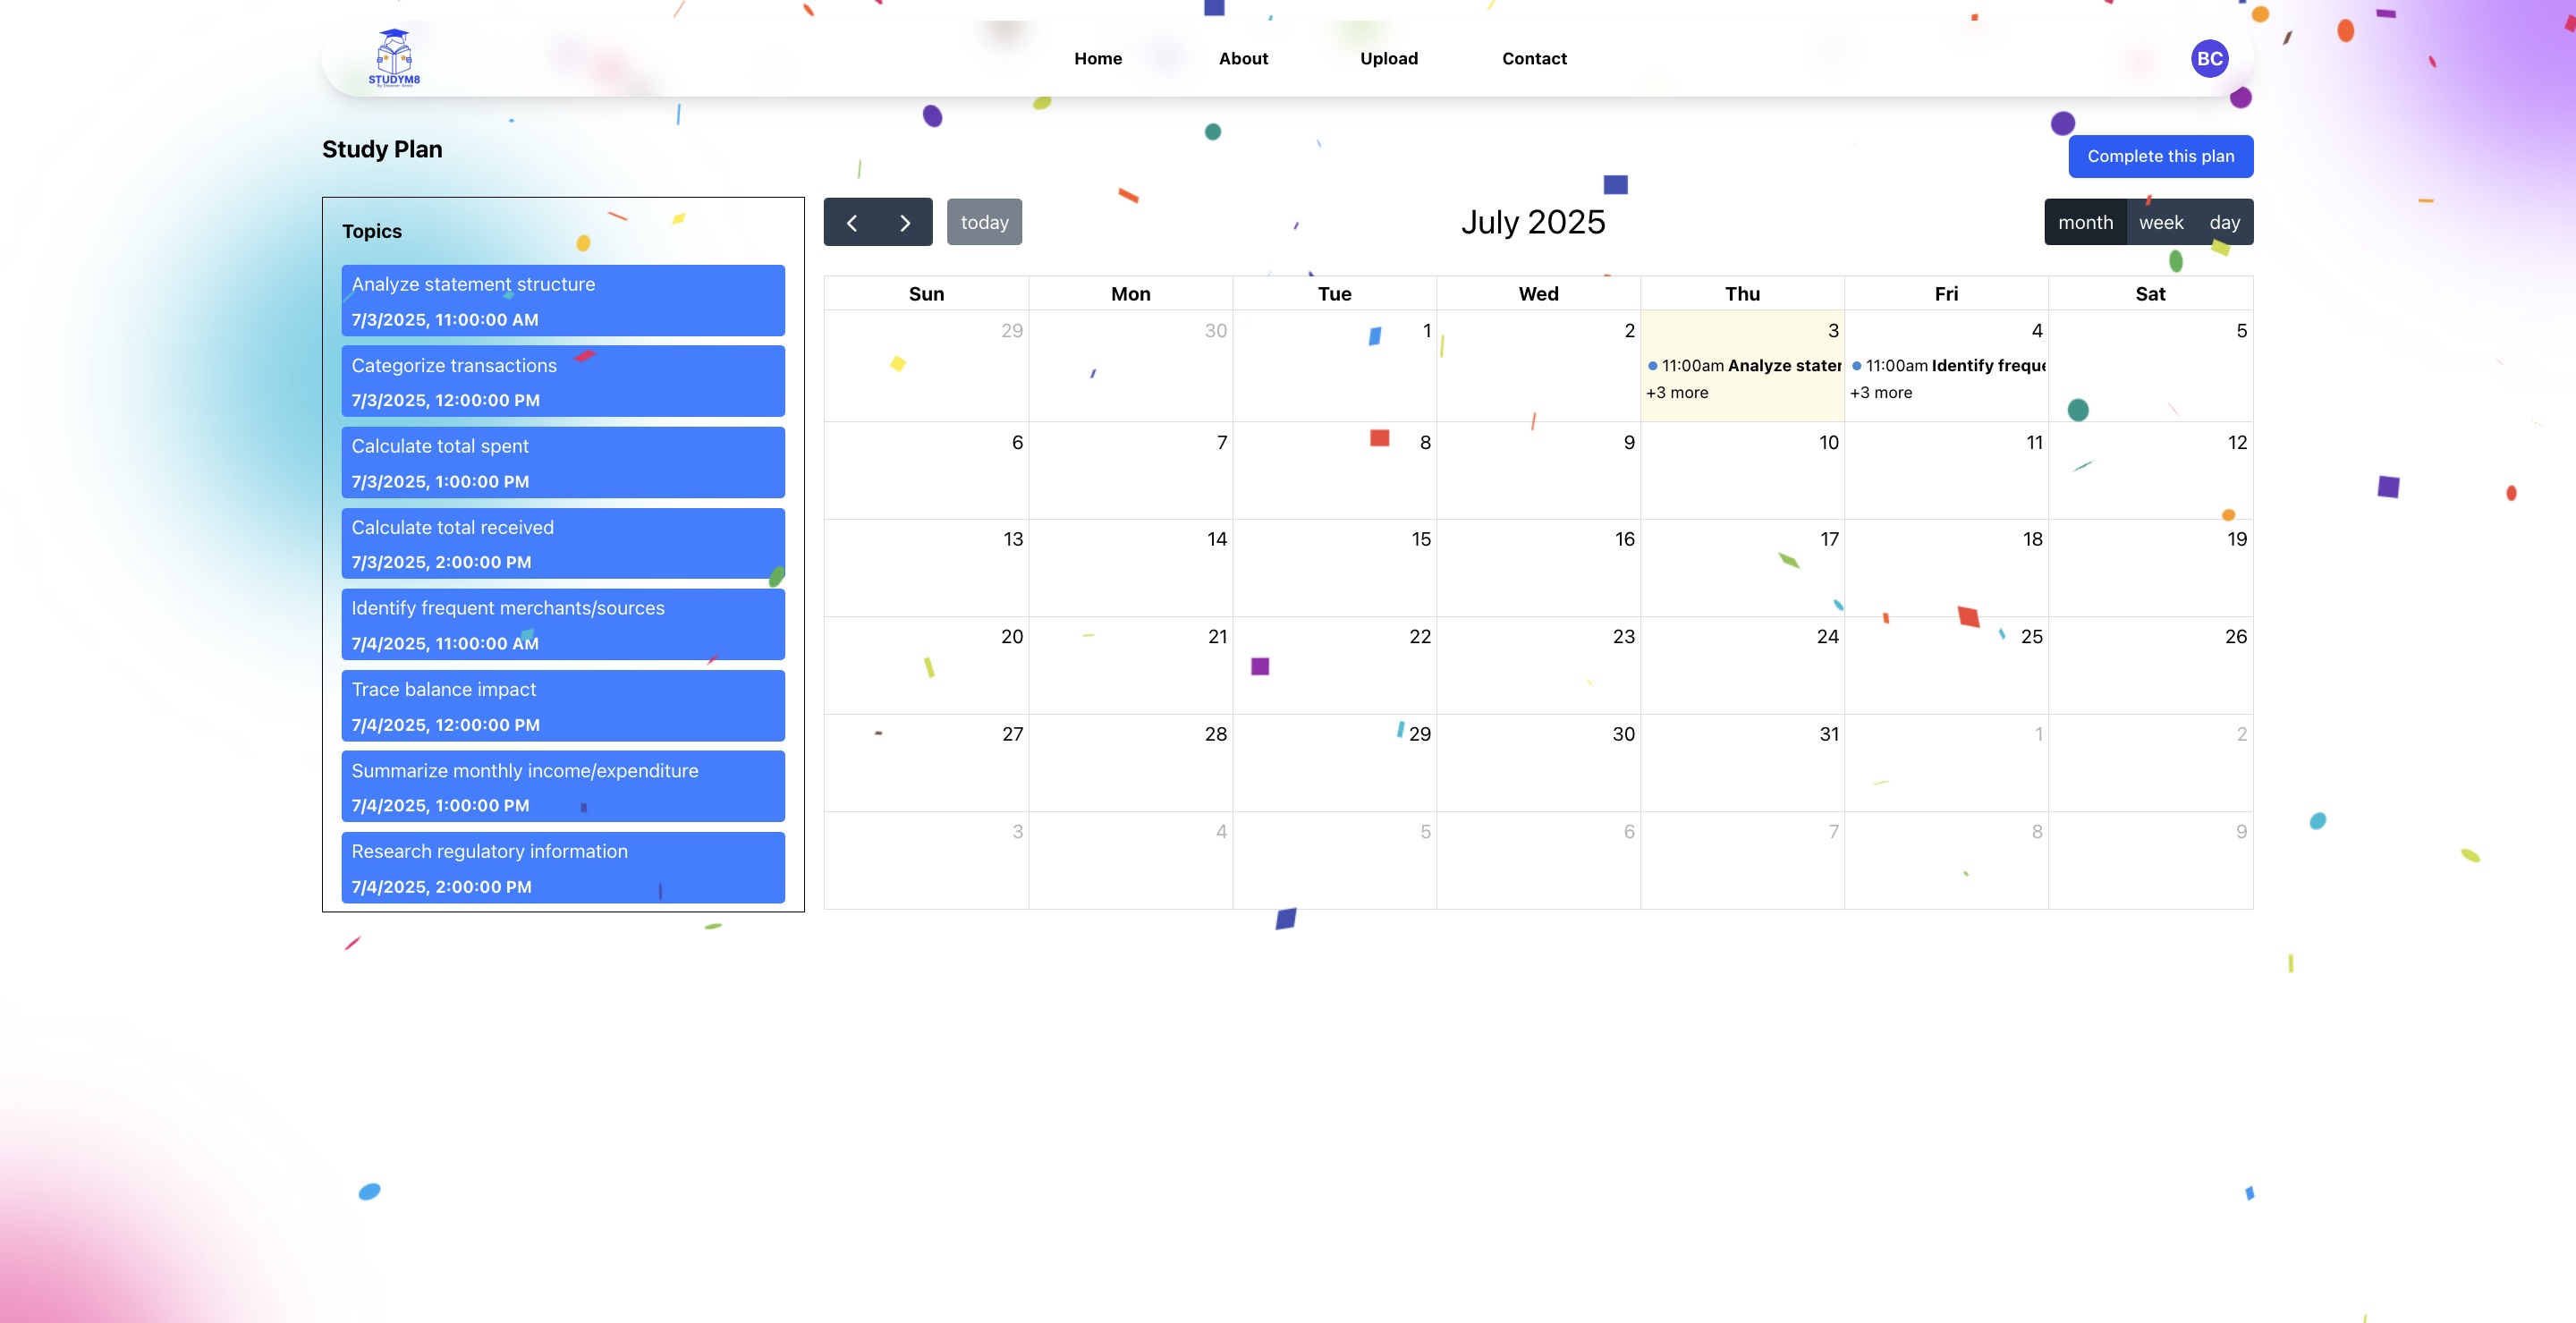The height and width of the screenshot is (1323, 2576).
Task: Open the 11:00am Analyze statement event on July 3
Action: tap(1743, 365)
